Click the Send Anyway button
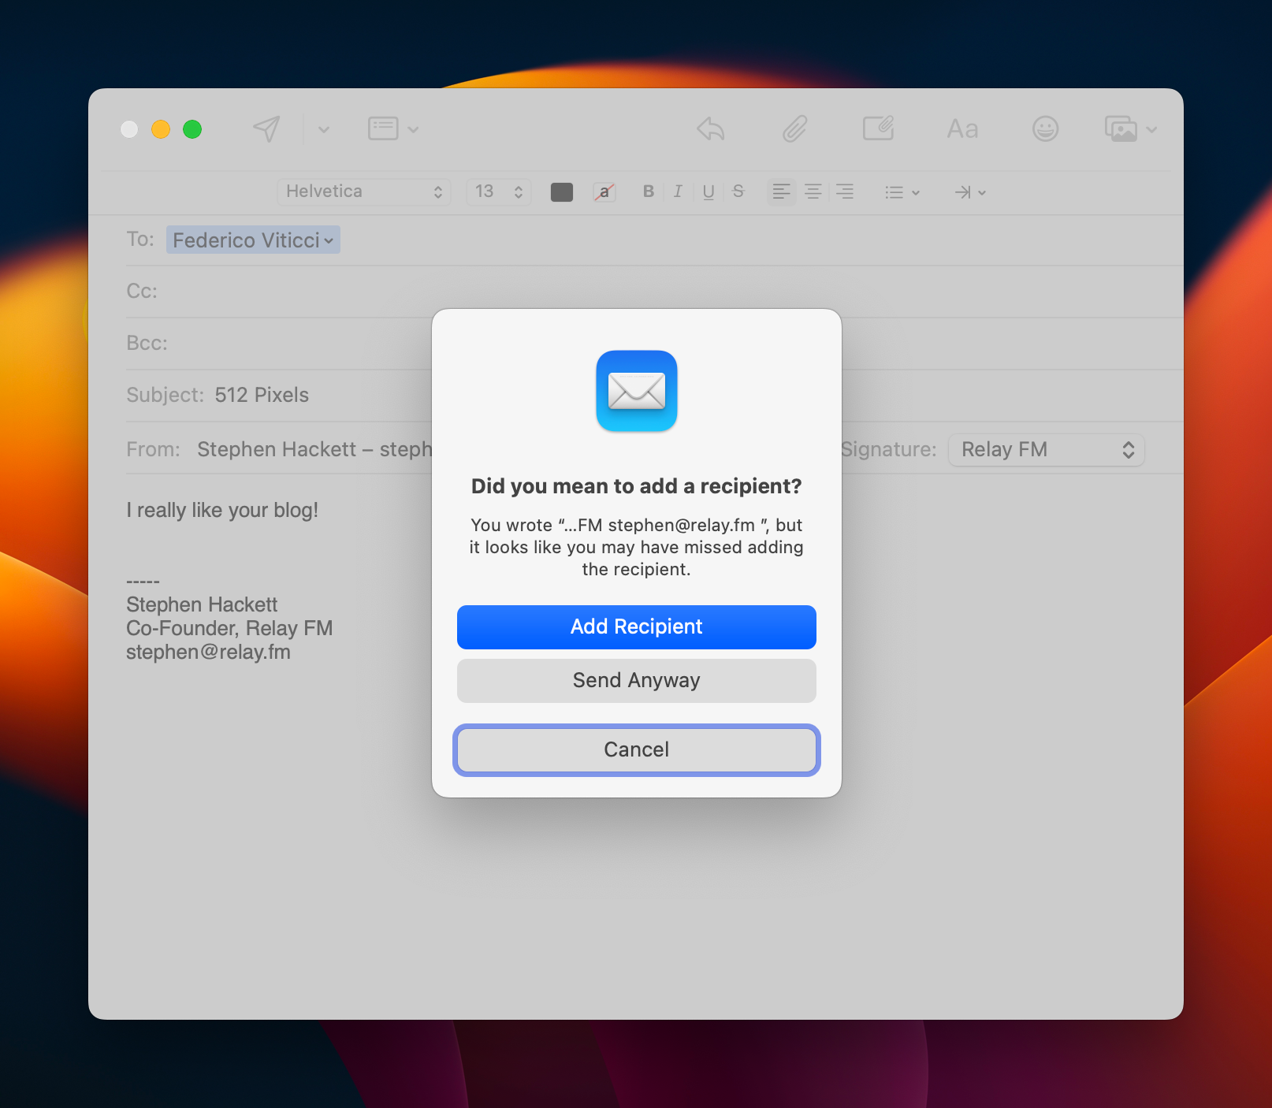Screen dimensions: 1272x1108 [637, 681]
